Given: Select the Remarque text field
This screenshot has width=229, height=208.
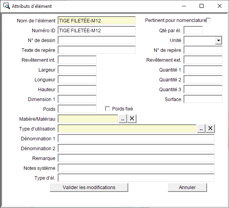Looking at the screenshot, I should tap(136, 158).
